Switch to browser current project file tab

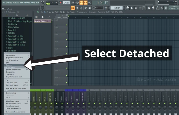coord(17,15)
